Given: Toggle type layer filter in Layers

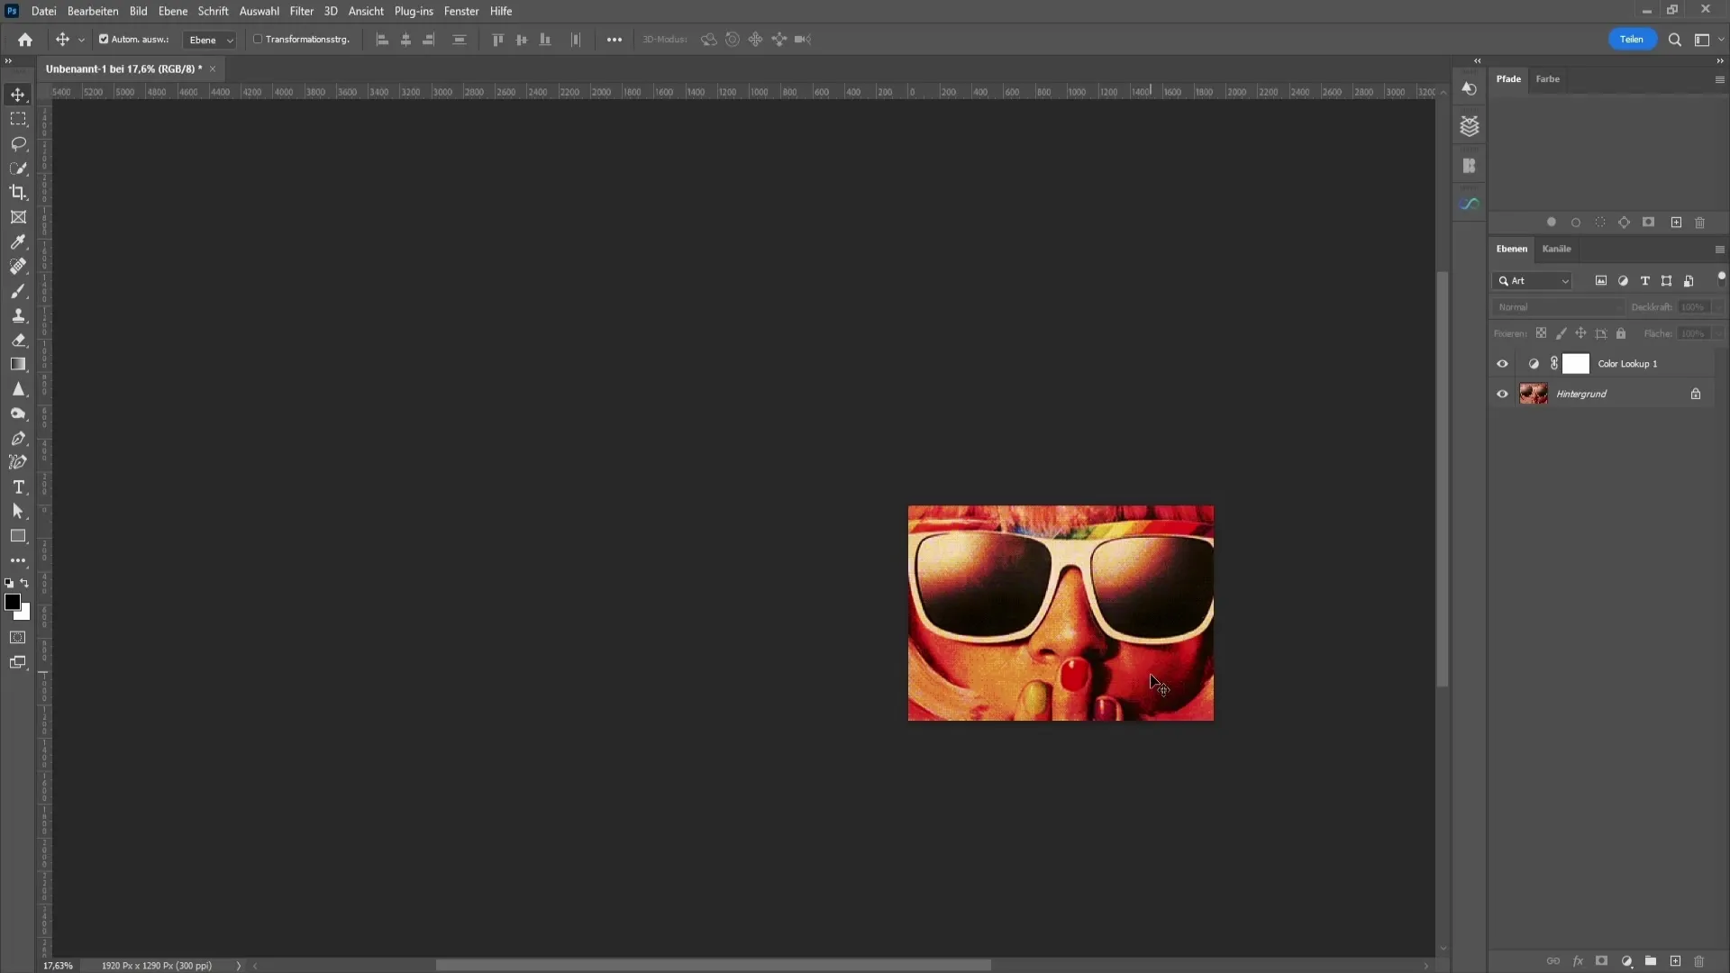Looking at the screenshot, I should tap(1645, 281).
